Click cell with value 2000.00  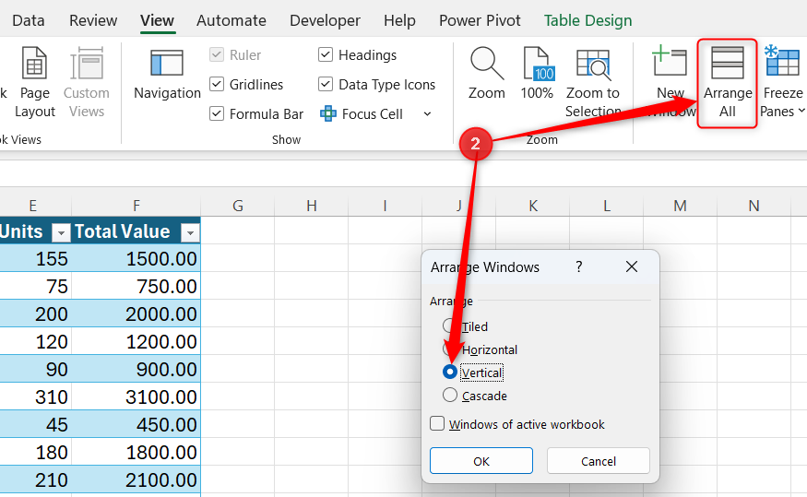pyautogui.click(x=136, y=314)
